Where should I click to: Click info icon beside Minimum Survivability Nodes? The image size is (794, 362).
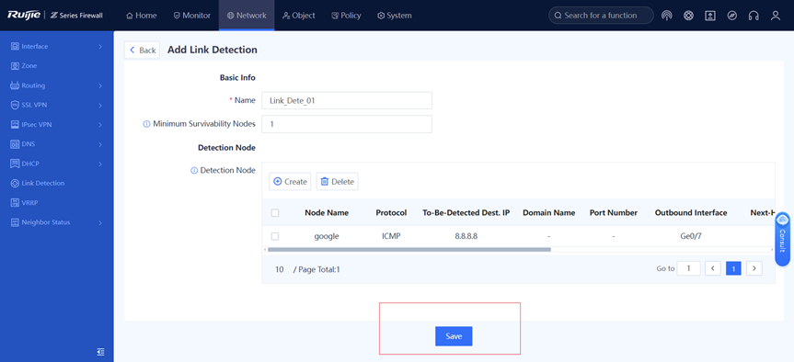(147, 124)
